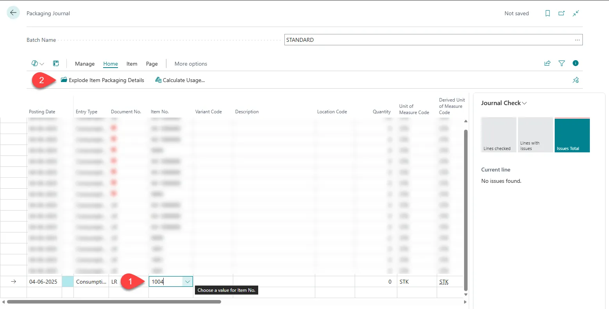The image size is (609, 309).
Task: Bookmark this page with the bookmark icon
Action: (x=548, y=13)
